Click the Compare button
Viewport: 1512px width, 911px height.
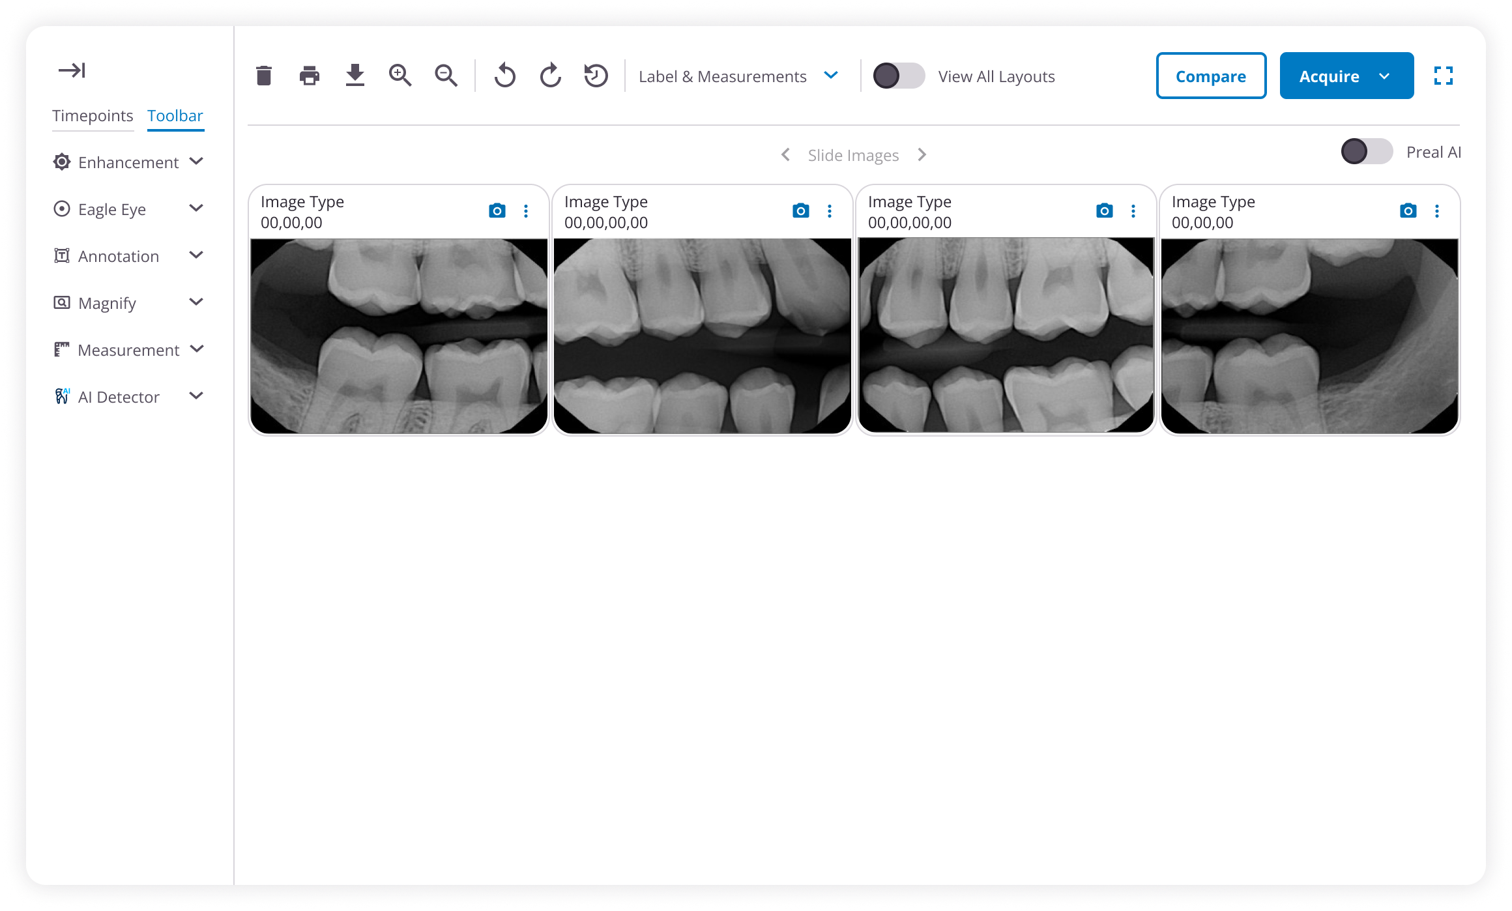(1211, 76)
